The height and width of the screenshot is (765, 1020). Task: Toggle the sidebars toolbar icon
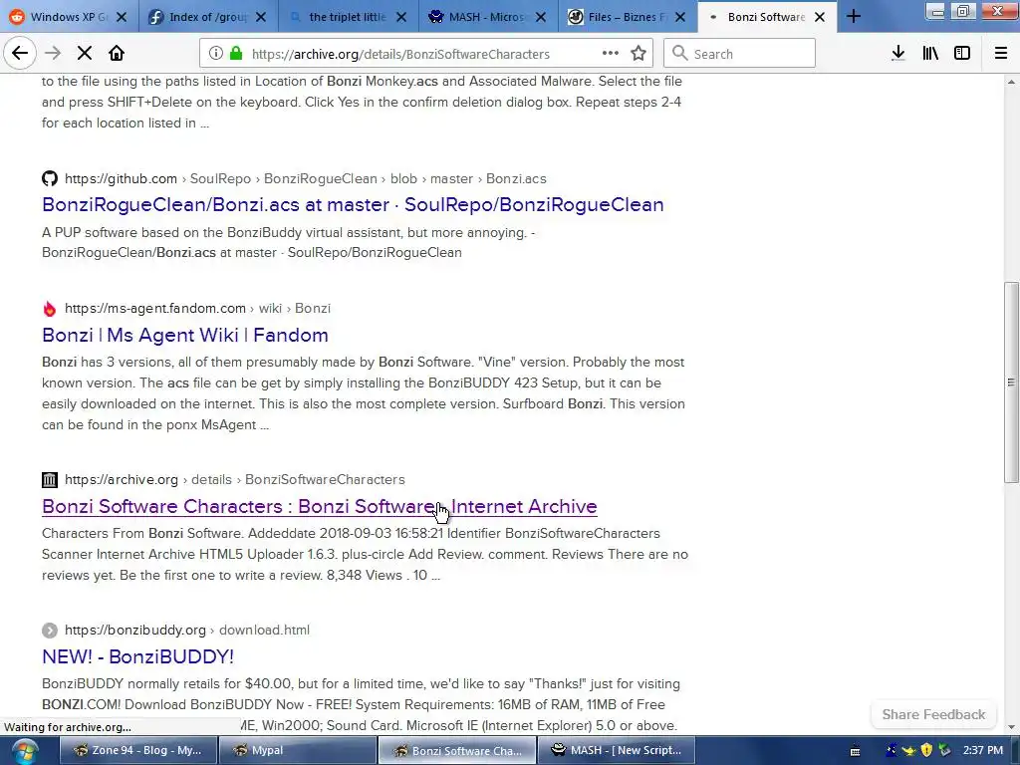pos(962,54)
